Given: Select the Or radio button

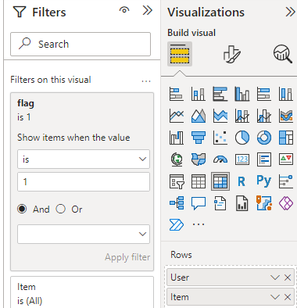Looking at the screenshot, I should [x=61, y=209].
